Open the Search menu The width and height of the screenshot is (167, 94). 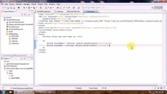tap(34, 4)
